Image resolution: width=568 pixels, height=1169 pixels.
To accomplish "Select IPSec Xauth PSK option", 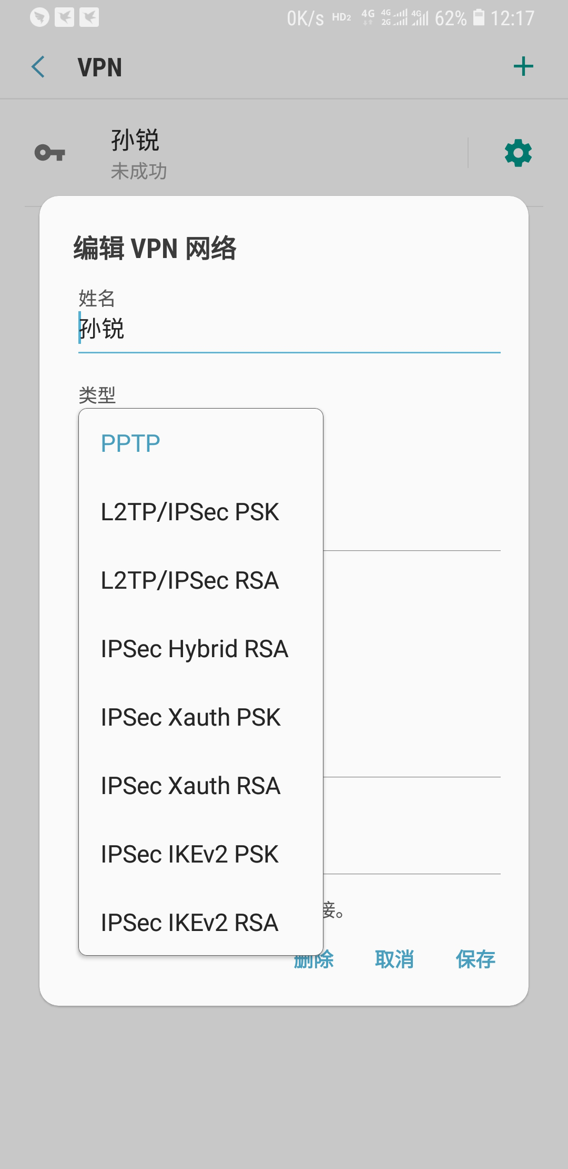I will (x=191, y=717).
